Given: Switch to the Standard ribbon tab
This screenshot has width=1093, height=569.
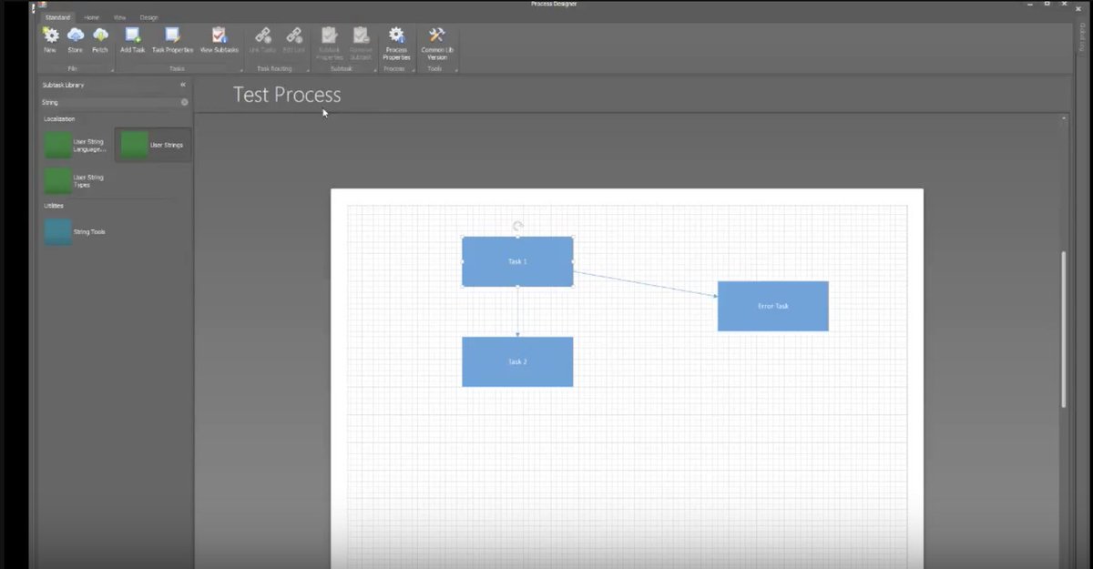Looking at the screenshot, I should click(57, 17).
